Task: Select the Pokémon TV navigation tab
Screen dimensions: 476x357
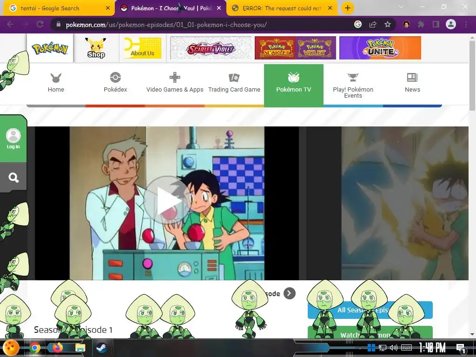Action: coord(294,85)
